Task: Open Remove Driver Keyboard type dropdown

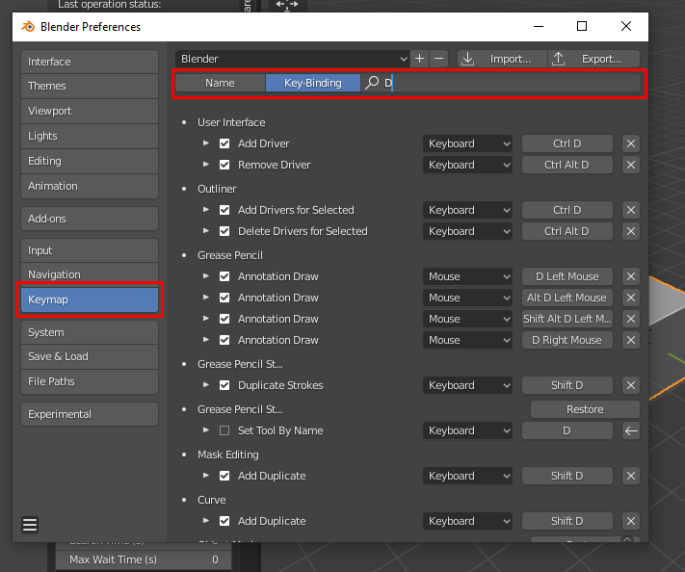Action: 467,165
